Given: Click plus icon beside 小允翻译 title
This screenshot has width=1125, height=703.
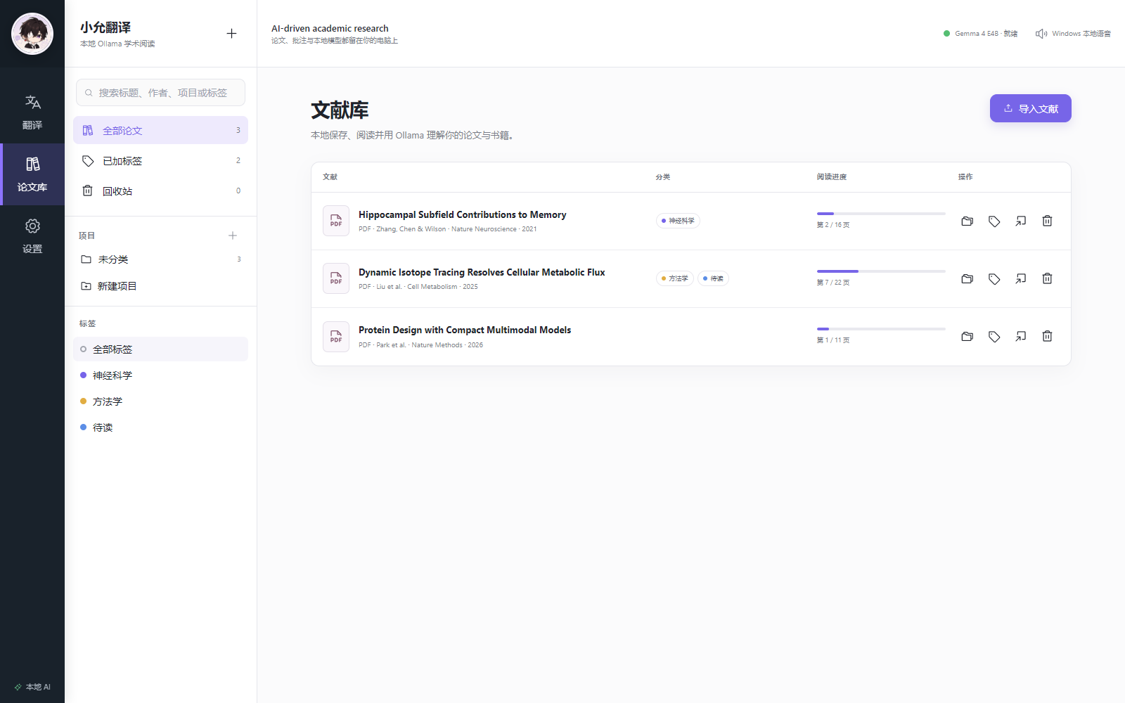Looking at the screenshot, I should click(x=231, y=34).
